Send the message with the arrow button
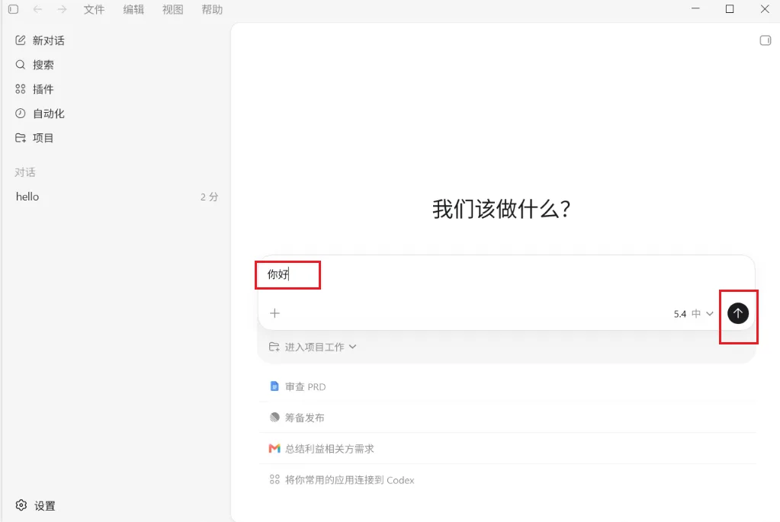Image resolution: width=780 pixels, height=522 pixels. click(738, 313)
